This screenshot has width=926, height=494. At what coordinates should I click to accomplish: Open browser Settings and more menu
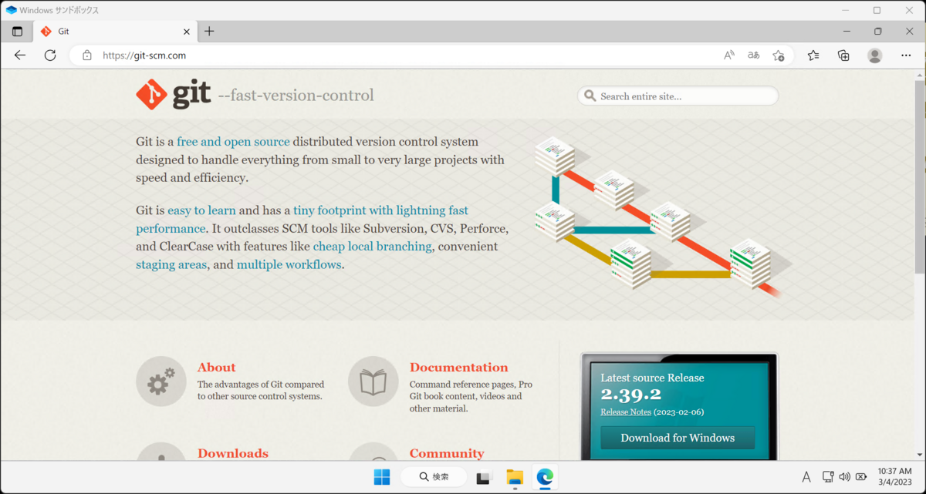904,55
